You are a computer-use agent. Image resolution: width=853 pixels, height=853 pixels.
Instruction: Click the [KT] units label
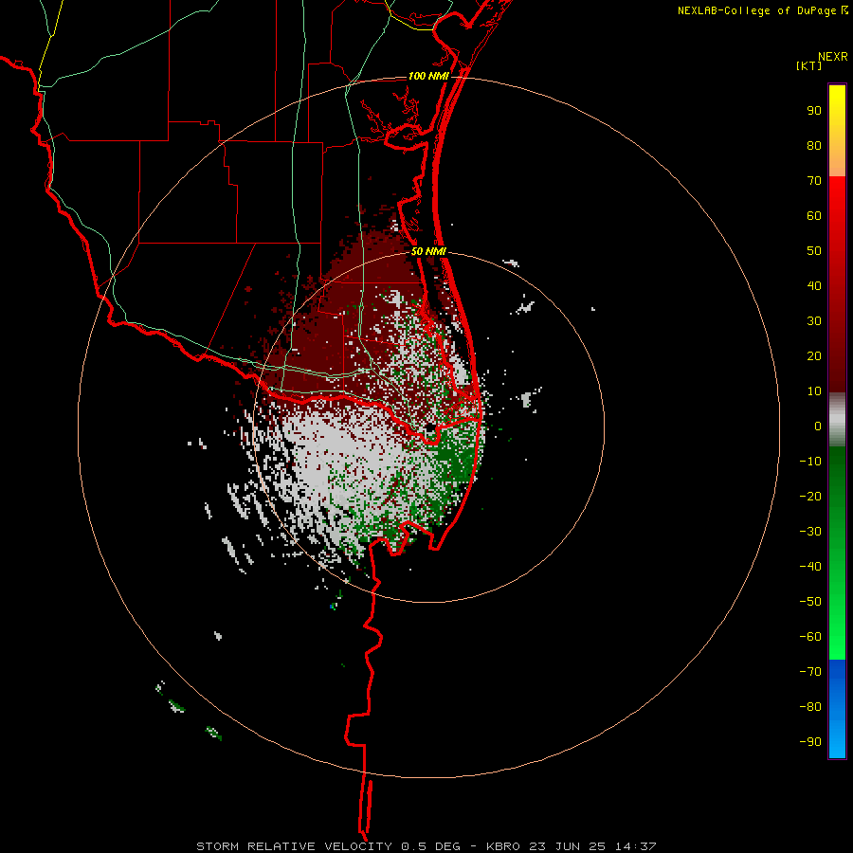click(809, 65)
